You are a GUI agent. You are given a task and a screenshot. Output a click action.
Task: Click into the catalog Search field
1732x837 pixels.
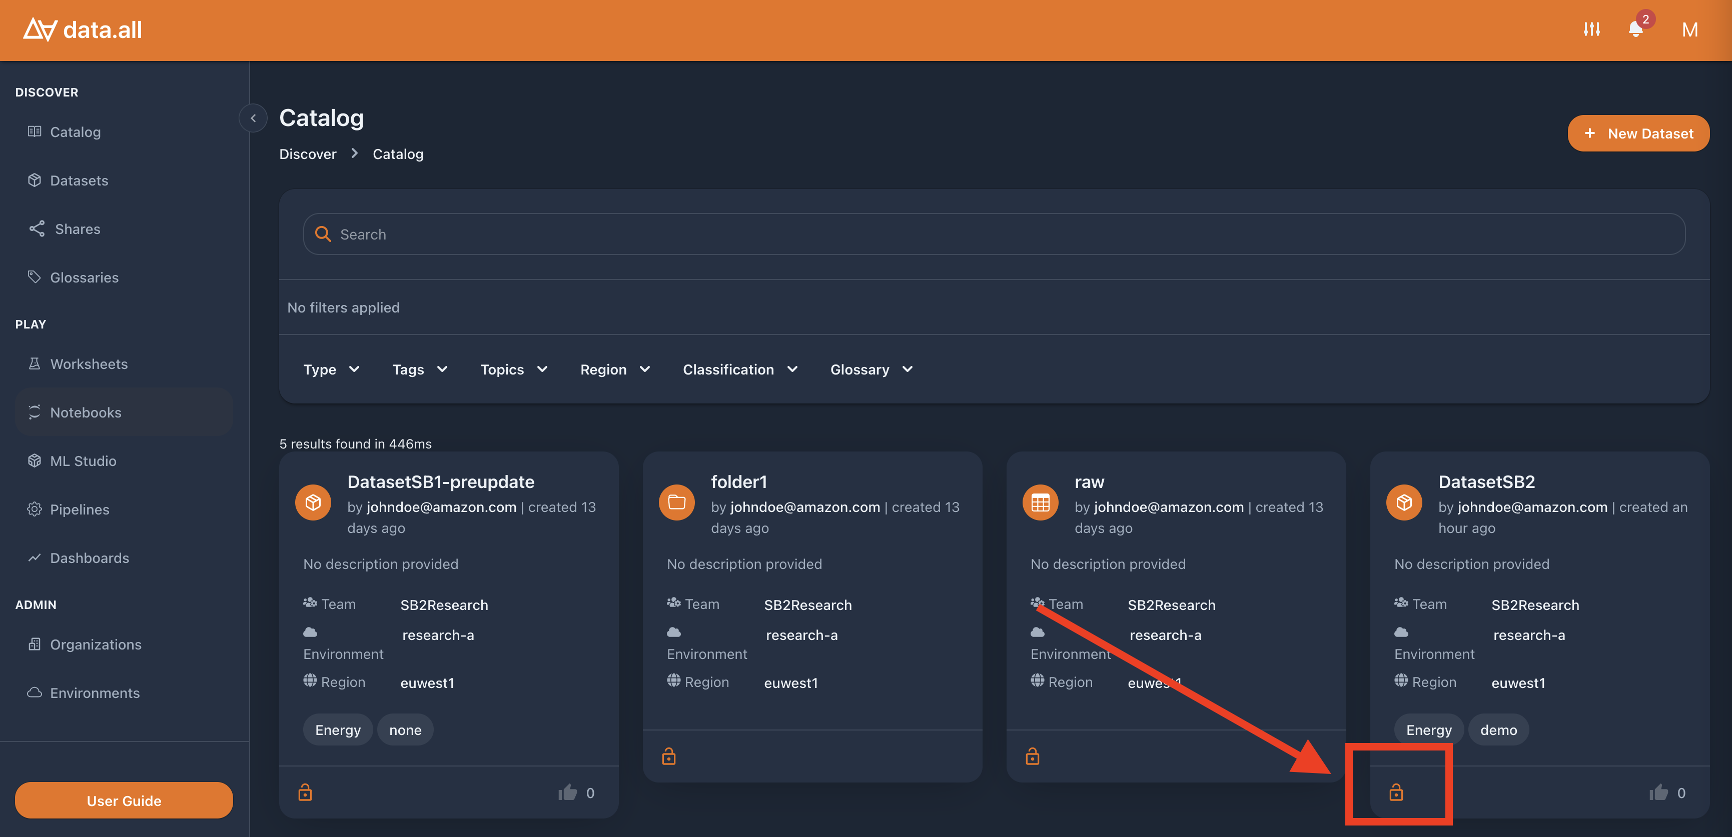(994, 234)
